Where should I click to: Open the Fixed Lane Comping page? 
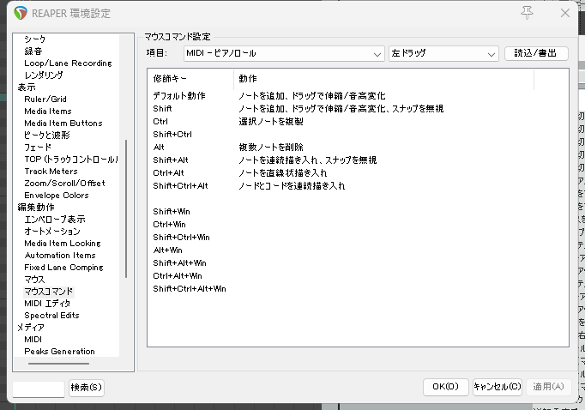(63, 267)
